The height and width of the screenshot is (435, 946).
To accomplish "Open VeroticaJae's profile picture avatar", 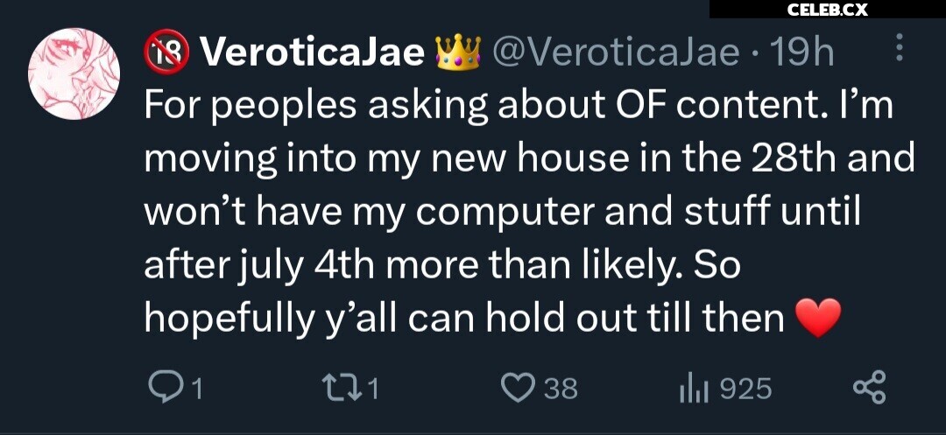I will [74, 73].
